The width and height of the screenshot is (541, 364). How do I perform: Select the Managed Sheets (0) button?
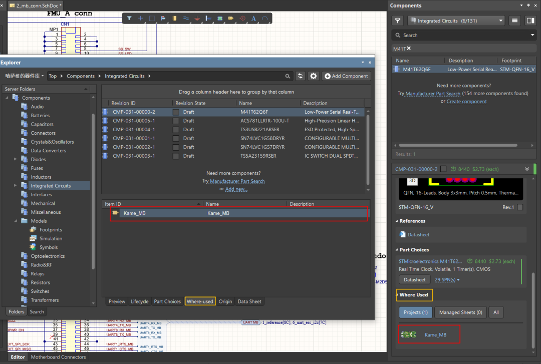[460, 312]
